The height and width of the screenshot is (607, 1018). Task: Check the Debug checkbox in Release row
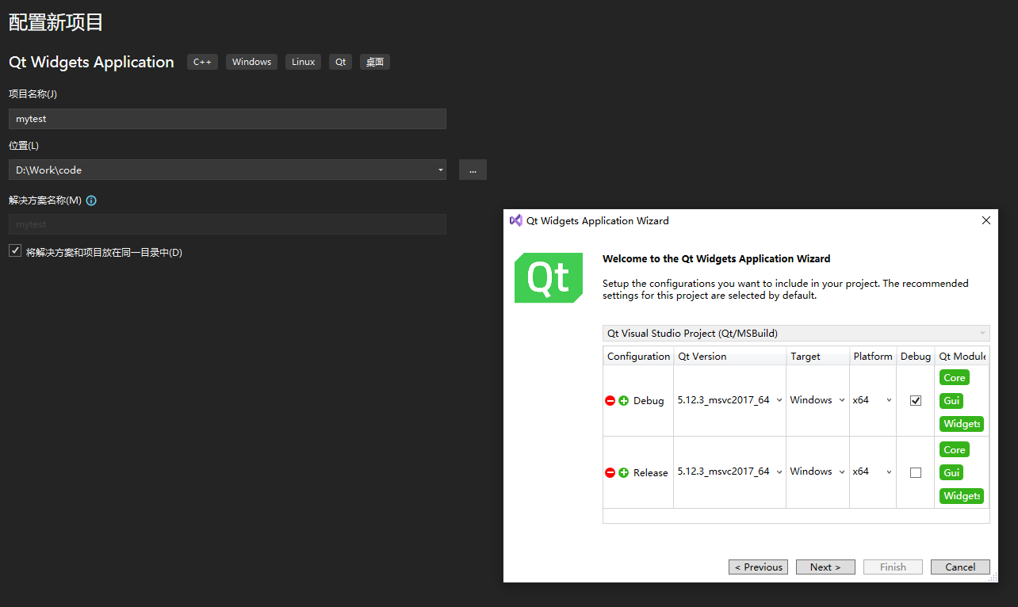click(x=916, y=472)
